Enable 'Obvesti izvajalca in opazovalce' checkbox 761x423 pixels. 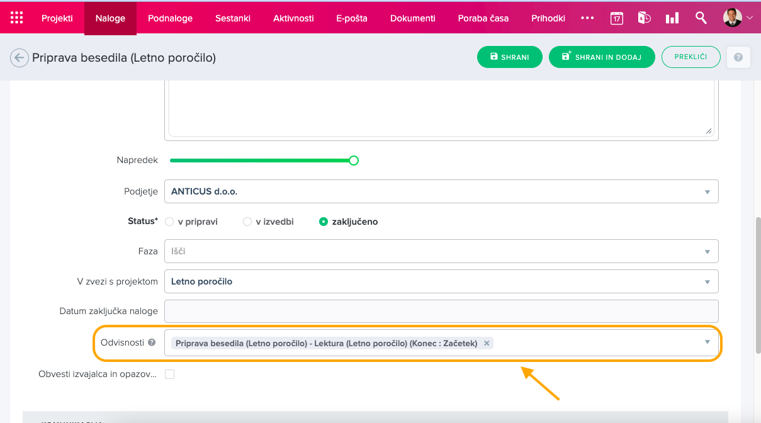[x=169, y=375]
